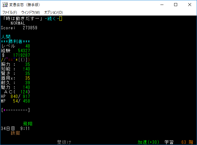Click the equipment symbols row
The height and width of the screenshot is (145, 197).
16,60
